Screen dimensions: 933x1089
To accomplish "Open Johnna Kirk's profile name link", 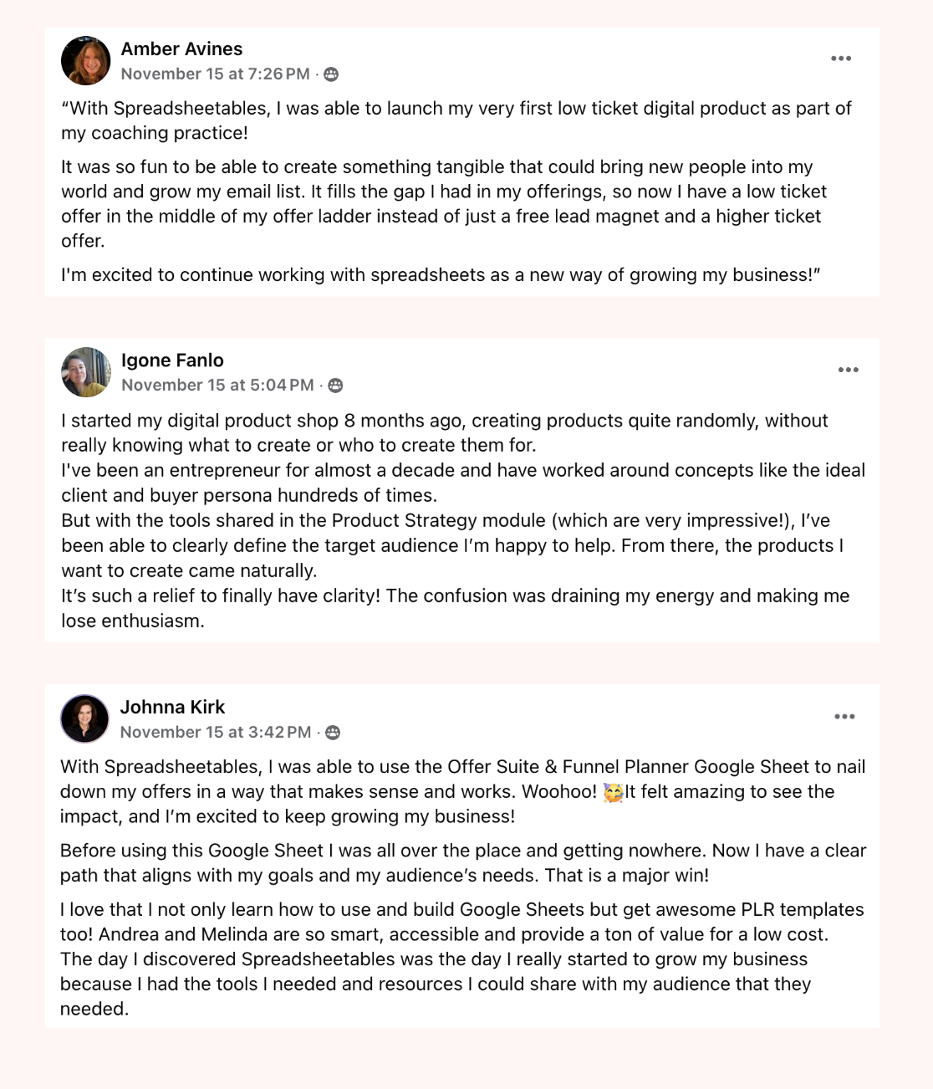I will tap(172, 707).
